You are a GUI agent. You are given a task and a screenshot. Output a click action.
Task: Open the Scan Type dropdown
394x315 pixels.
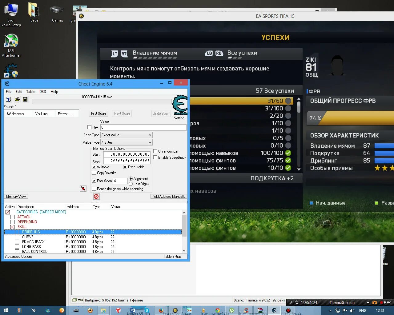coord(127,135)
